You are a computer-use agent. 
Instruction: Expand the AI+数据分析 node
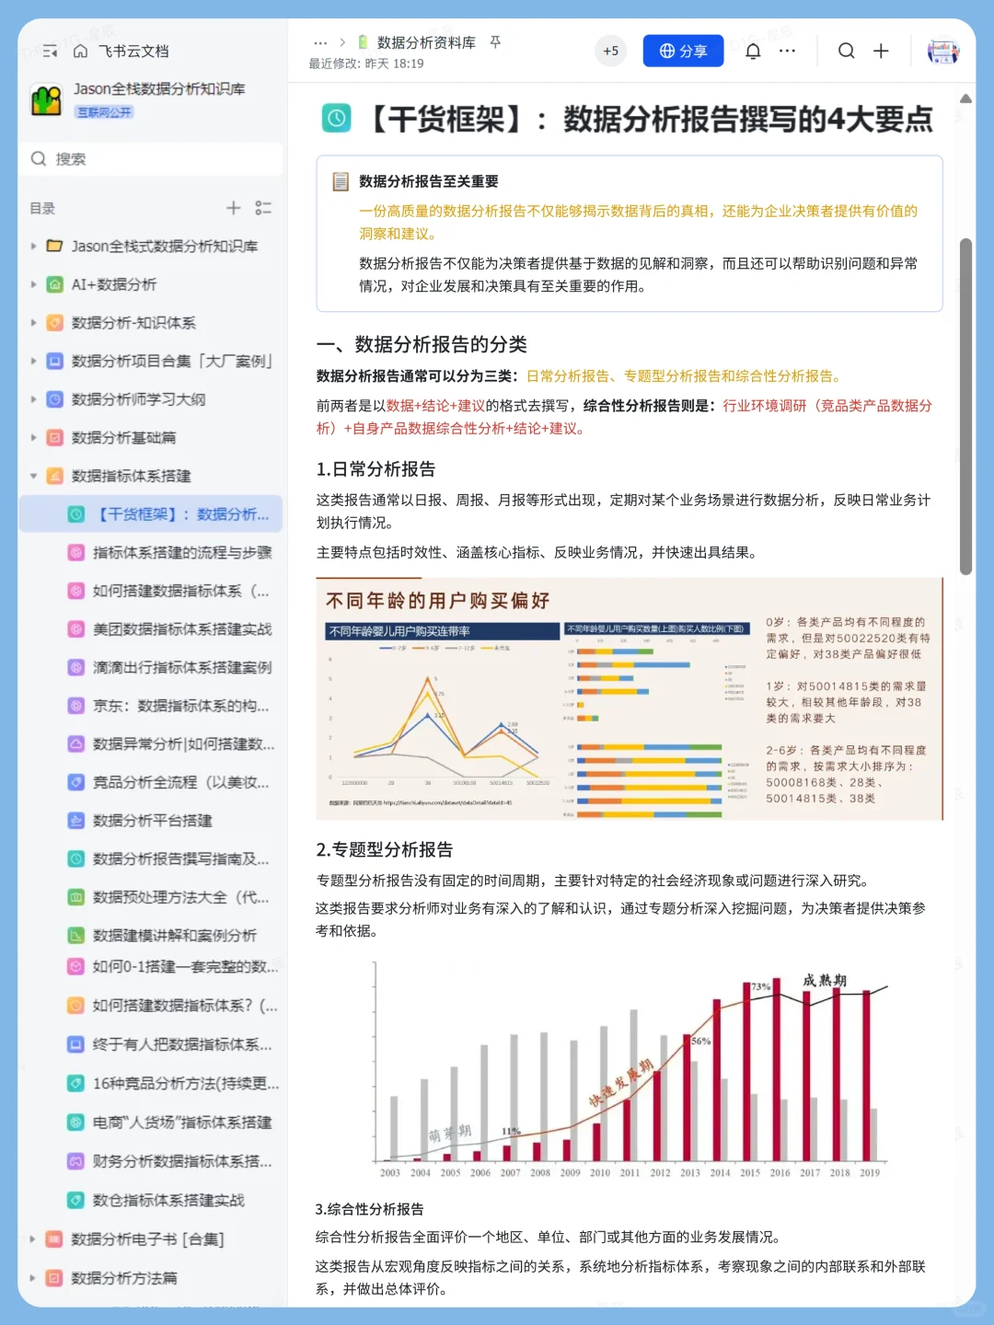(34, 284)
